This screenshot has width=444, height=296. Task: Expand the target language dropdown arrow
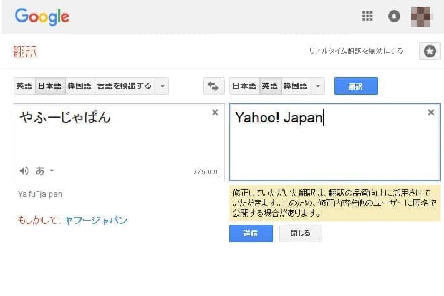[x=318, y=86]
